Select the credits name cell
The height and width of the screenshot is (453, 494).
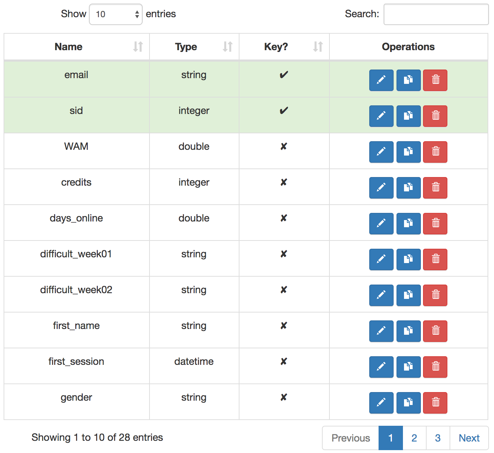coord(77,187)
